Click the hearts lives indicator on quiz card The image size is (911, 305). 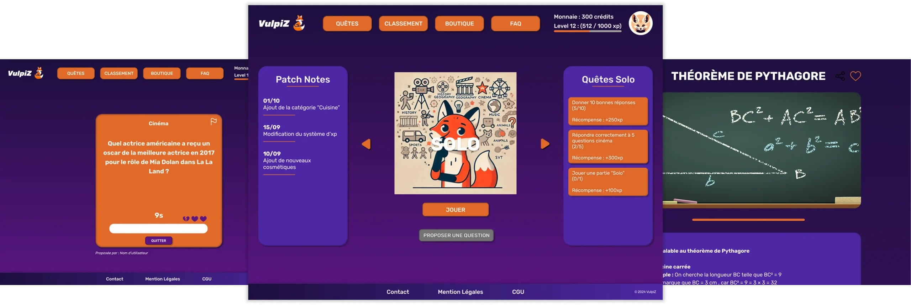(194, 219)
